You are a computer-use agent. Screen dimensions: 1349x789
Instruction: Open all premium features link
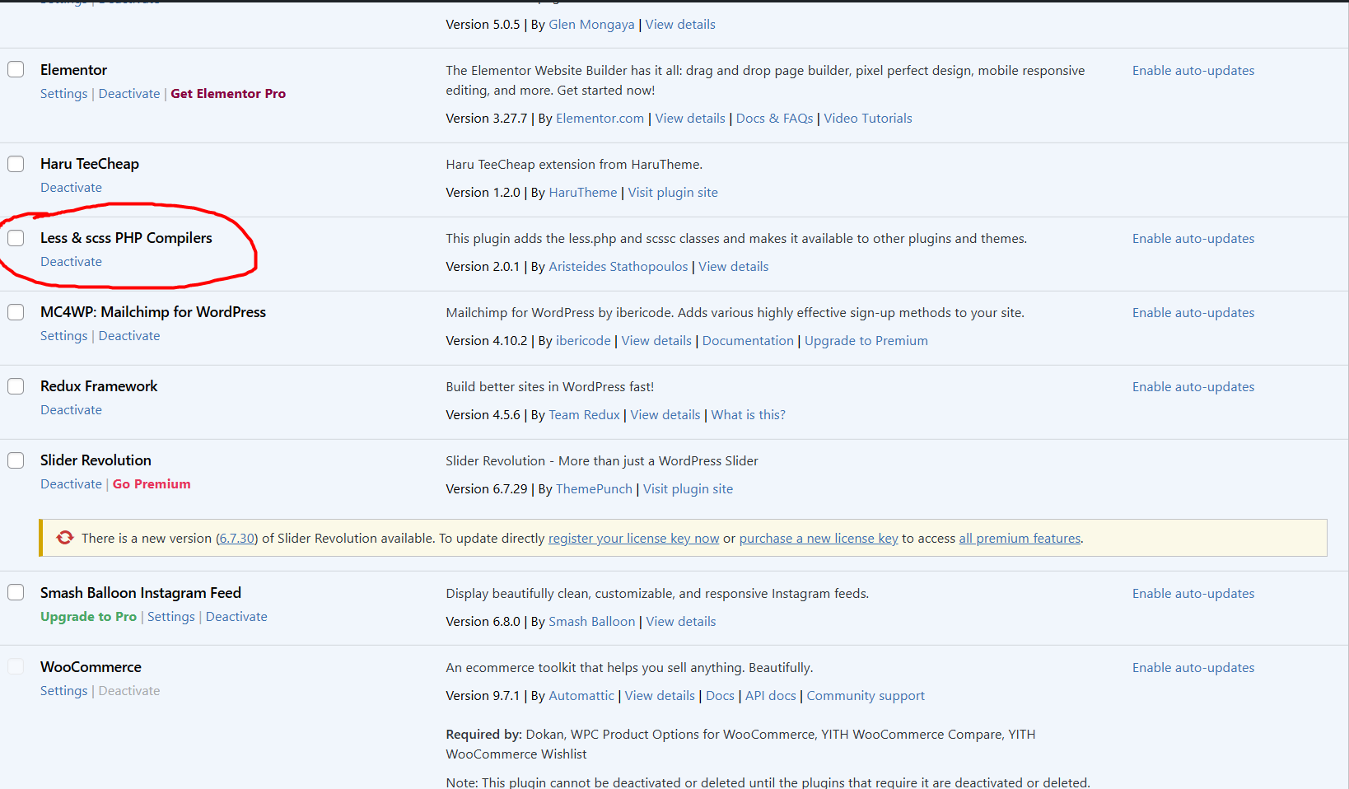[x=1020, y=538]
